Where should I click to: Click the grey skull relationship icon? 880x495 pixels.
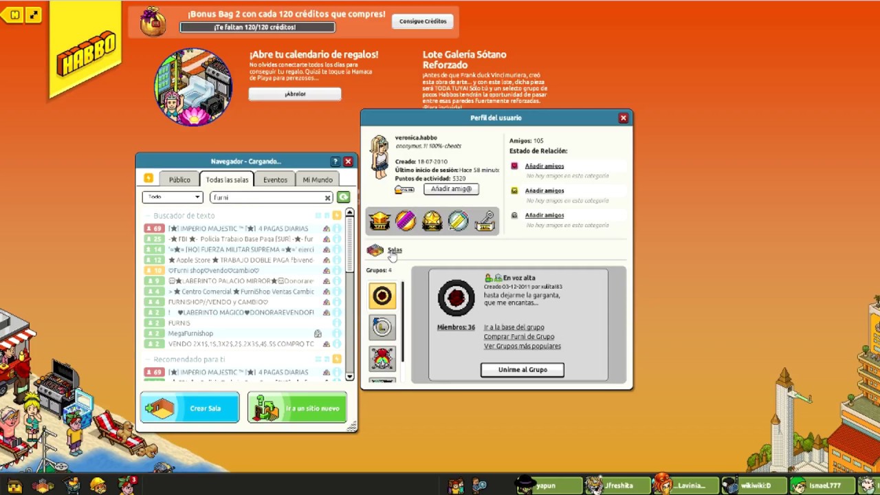(514, 215)
